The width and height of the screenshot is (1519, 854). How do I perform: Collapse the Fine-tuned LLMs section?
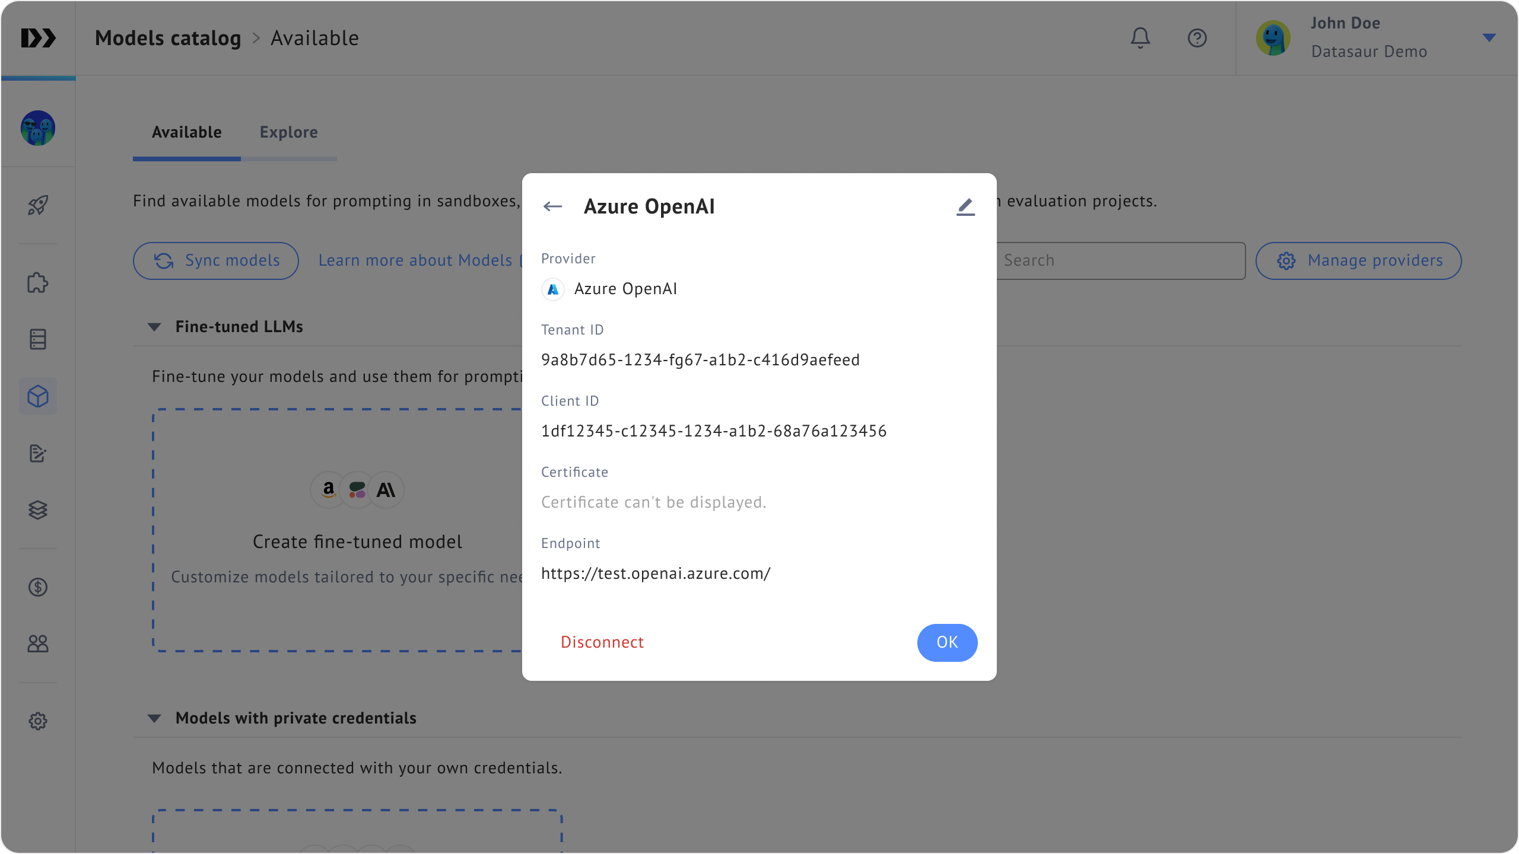point(154,327)
